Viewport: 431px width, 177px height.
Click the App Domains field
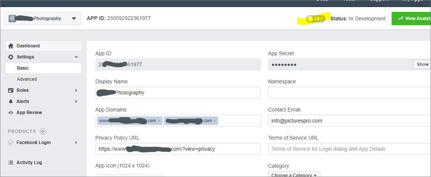(x=178, y=121)
